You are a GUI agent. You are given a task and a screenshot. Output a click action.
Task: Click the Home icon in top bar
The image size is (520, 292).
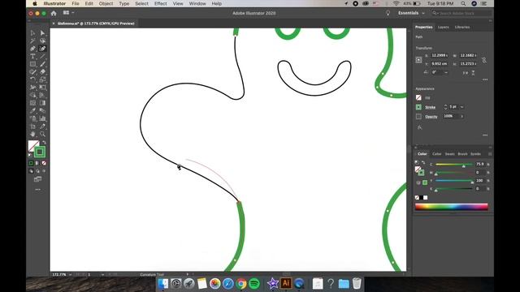click(x=54, y=13)
